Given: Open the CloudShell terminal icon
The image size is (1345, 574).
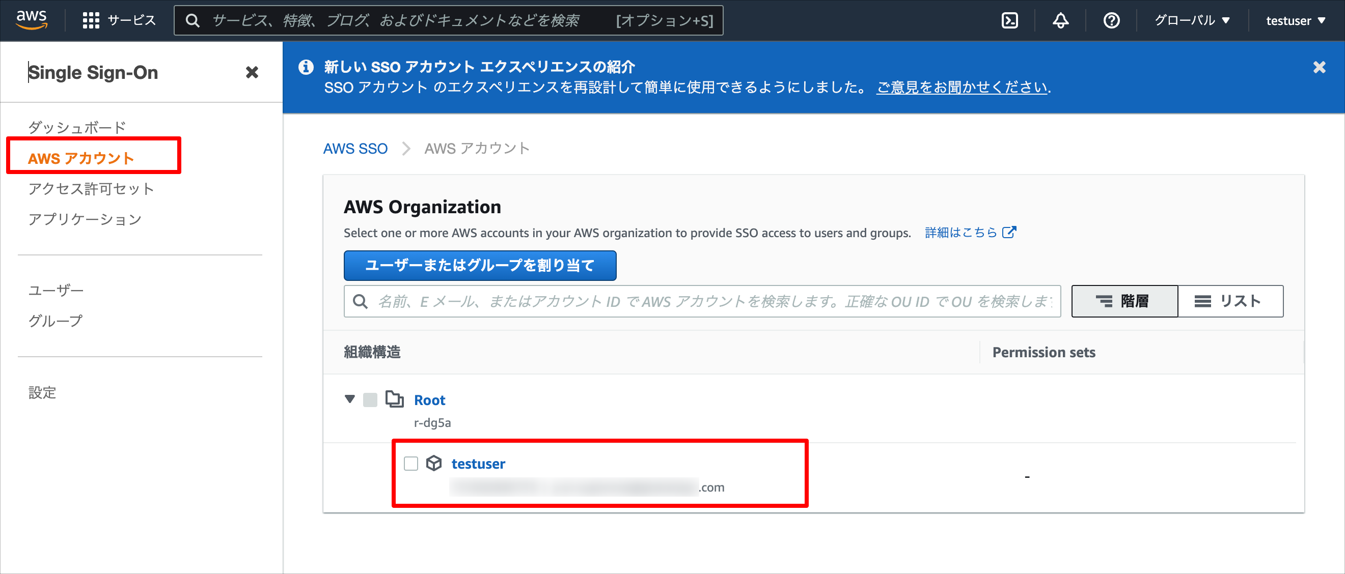Looking at the screenshot, I should (1010, 20).
